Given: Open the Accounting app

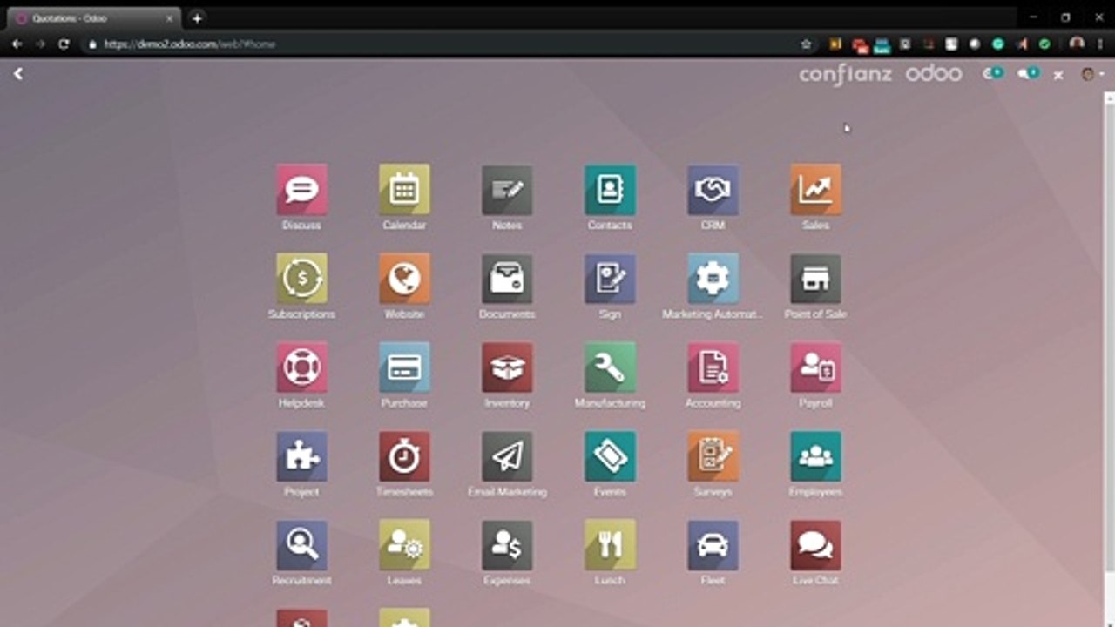Looking at the screenshot, I should pos(713,367).
